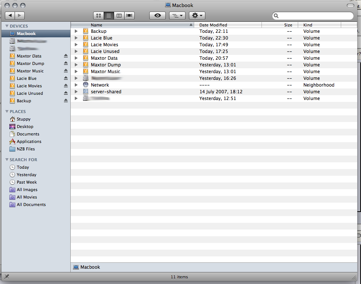Screen dimensions: 361x284
Task: Expand the server-shared row triangle
Action: [x=76, y=91]
